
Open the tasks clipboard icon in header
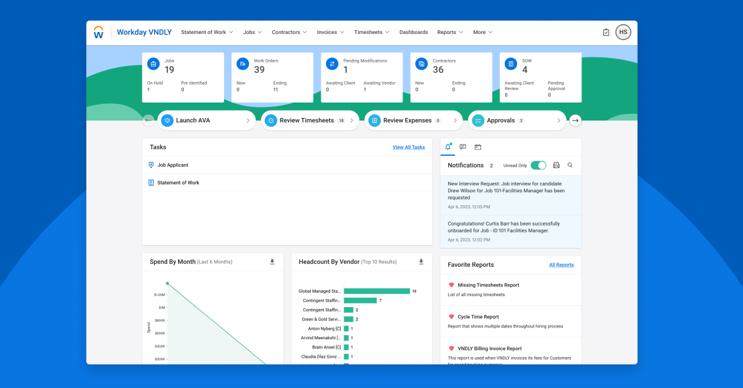pos(606,32)
